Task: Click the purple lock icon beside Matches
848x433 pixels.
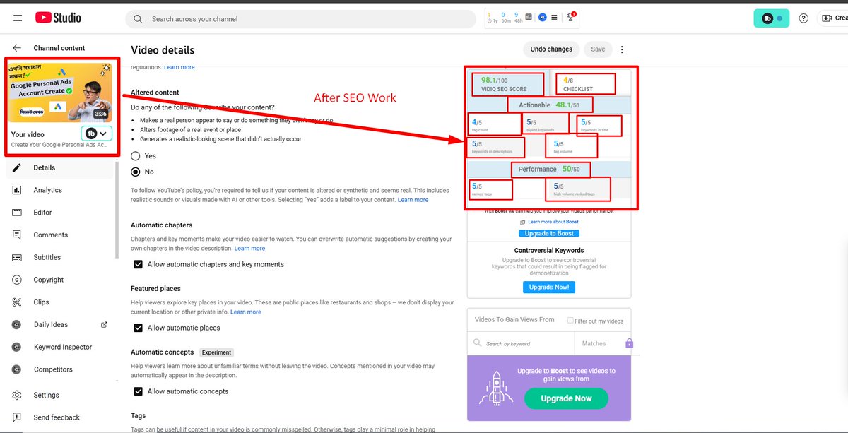Action: coord(629,344)
